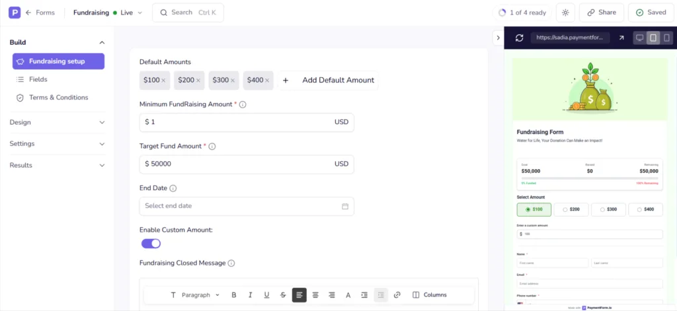Insert a link using the link icon
This screenshot has width=677, height=311.
coord(397,295)
